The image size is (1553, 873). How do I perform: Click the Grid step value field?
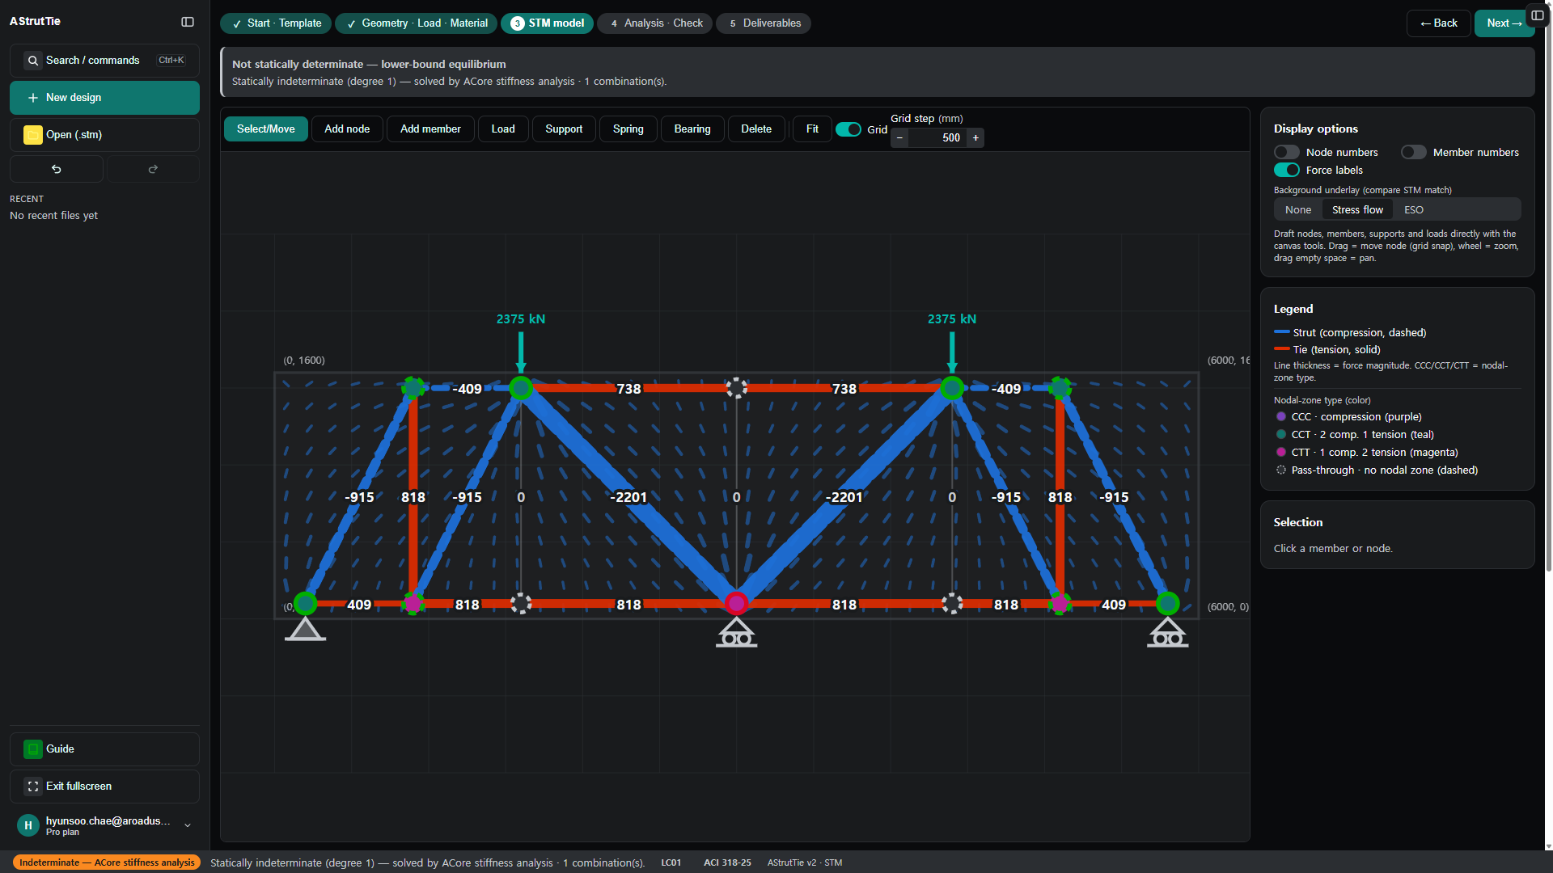pyautogui.click(x=938, y=138)
